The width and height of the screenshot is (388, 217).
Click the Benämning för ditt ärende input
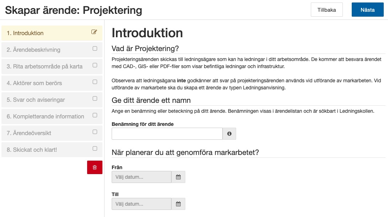[x=166, y=134]
